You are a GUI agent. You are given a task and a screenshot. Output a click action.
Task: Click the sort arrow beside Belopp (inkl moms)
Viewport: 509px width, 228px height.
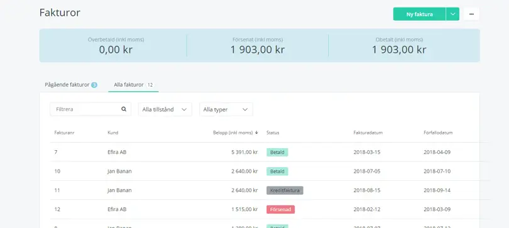[256, 133]
